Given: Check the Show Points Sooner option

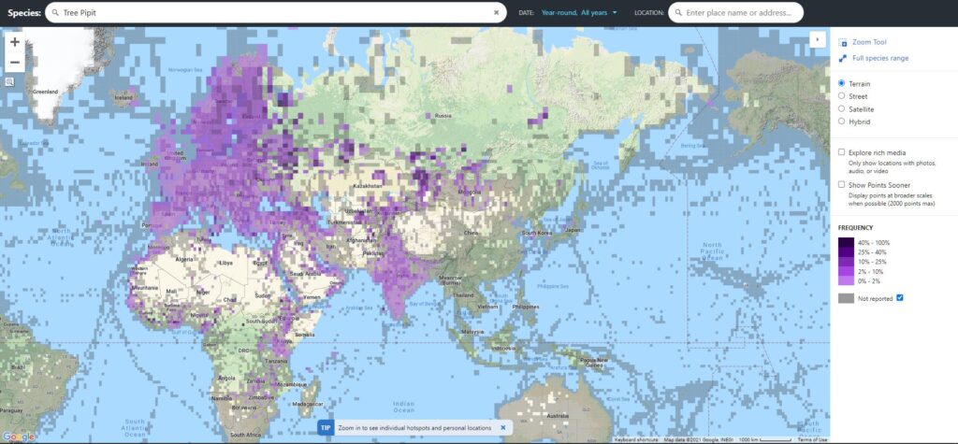Looking at the screenshot, I should (x=842, y=185).
